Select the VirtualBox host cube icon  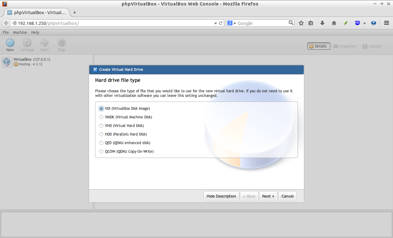point(7,62)
